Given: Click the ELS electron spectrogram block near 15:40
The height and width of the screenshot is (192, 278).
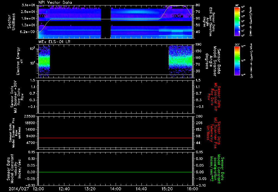Looking at the screenshot, I should pos(180,62).
